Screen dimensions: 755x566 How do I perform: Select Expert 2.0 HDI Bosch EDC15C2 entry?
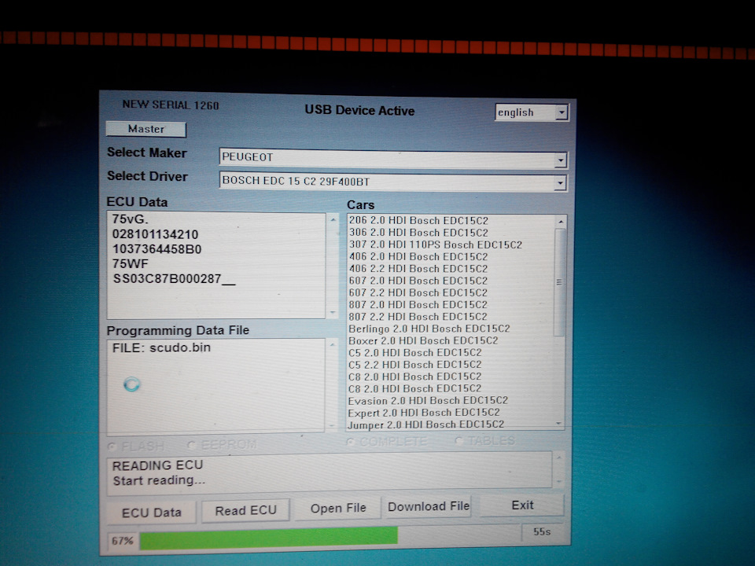pyautogui.click(x=424, y=413)
